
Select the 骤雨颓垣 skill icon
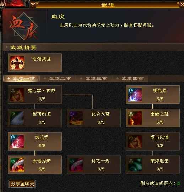click(x=17, y=118)
